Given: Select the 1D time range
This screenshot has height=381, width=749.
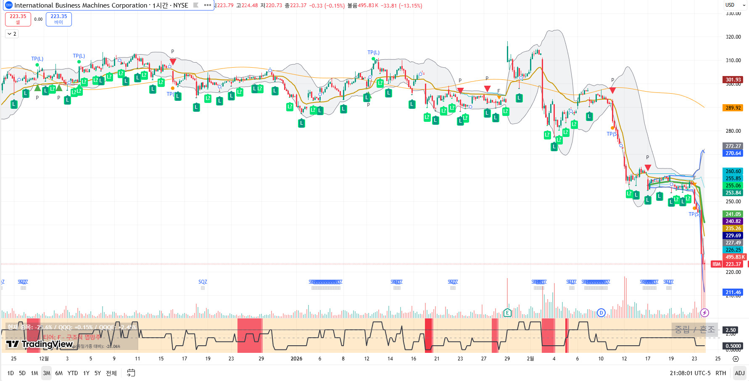Looking at the screenshot, I should click(11, 373).
